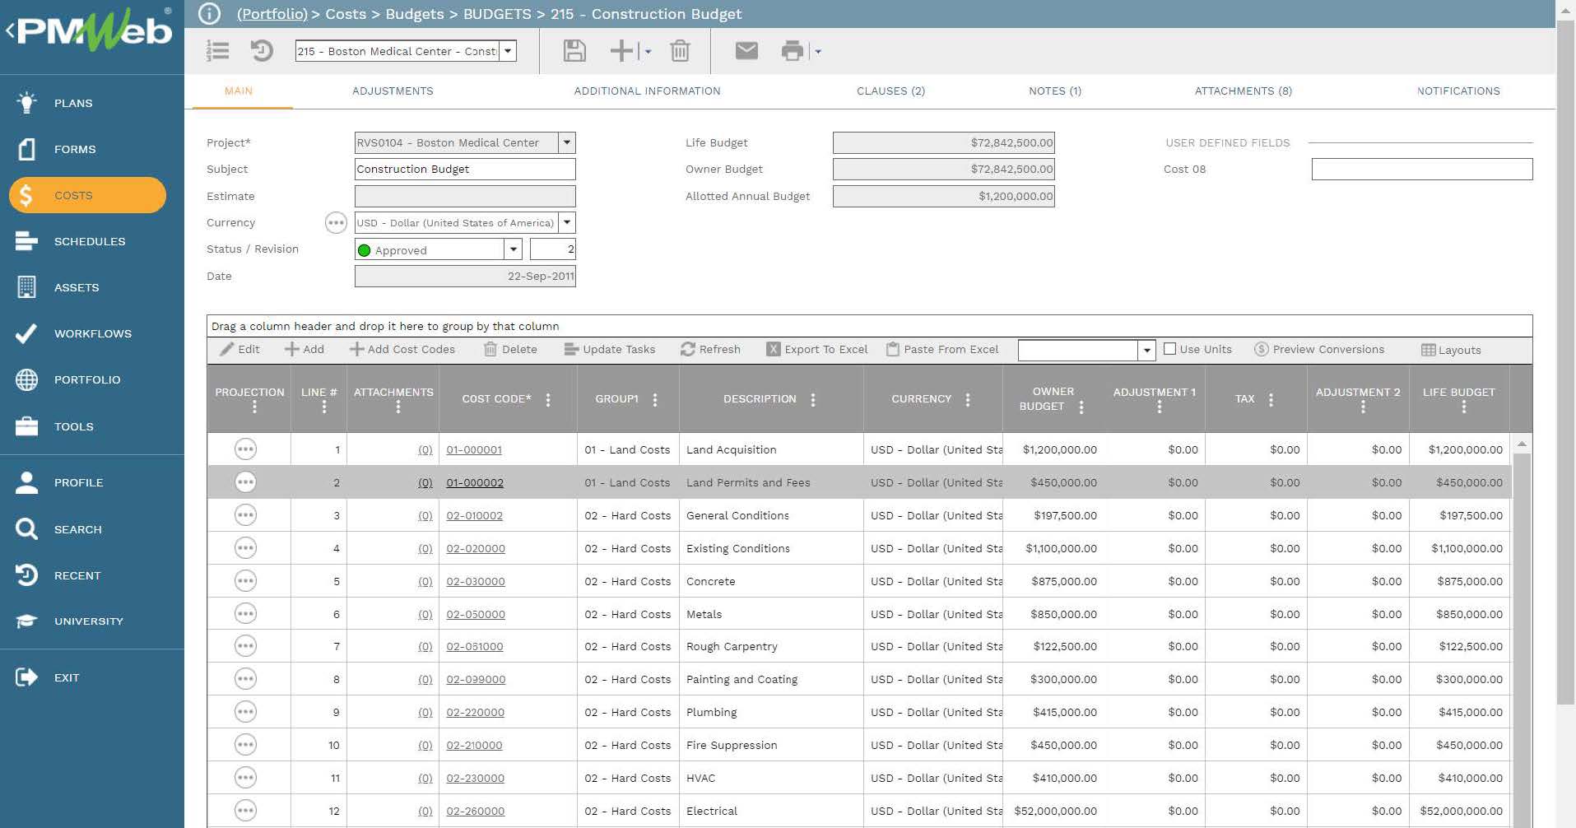1576x828 pixels.
Task: Switch to the Adjustments tab
Action: [x=393, y=91]
